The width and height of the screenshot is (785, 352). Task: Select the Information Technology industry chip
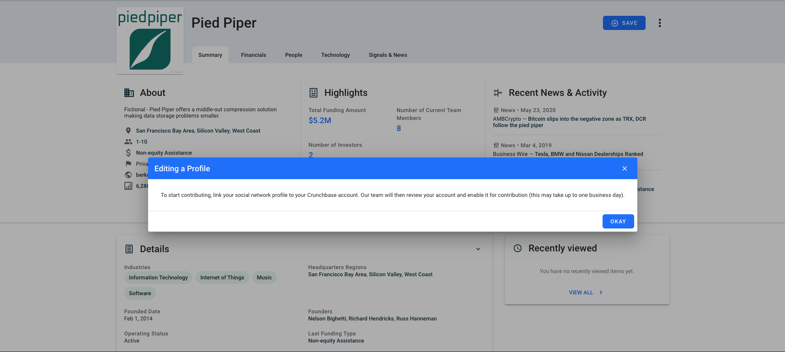pyautogui.click(x=158, y=277)
